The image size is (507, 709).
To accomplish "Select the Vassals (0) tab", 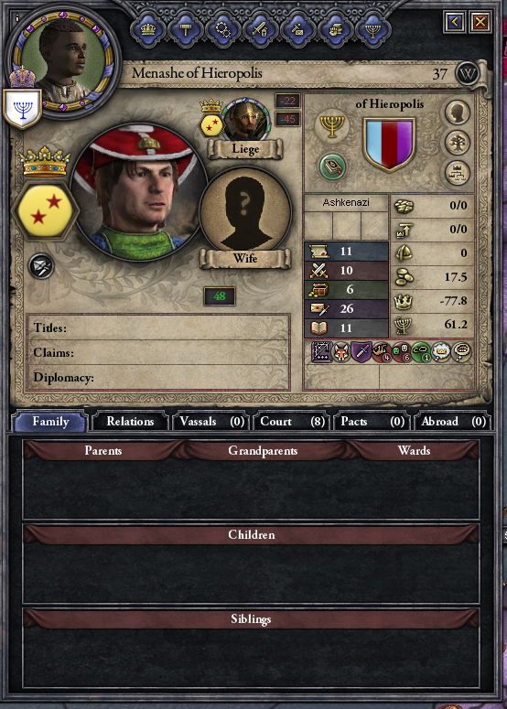I will tap(211, 422).
